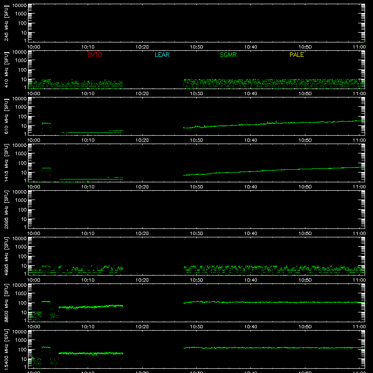
Task: Click the 10000 tick label on 245 MHz axis
Action: [x=20, y=6]
